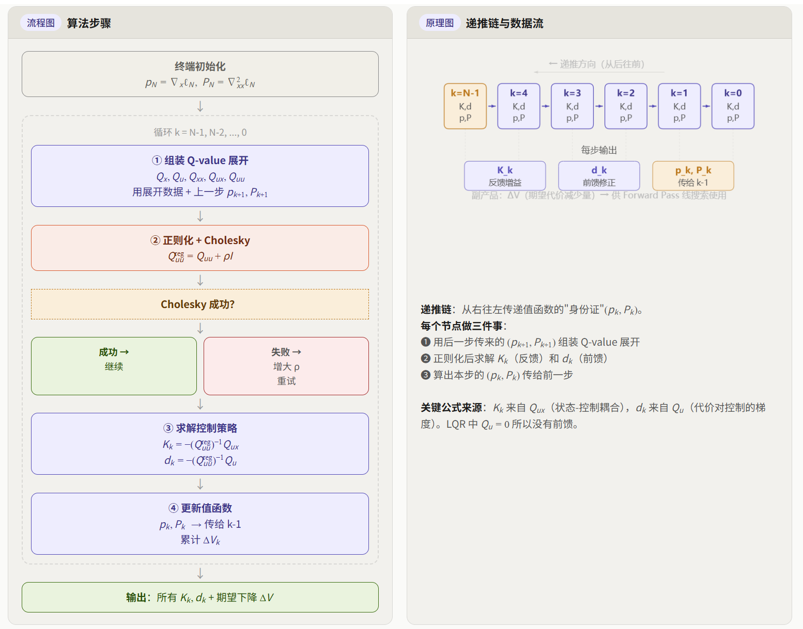Click the k=0 chain node
The height and width of the screenshot is (629, 803).
coord(733,106)
